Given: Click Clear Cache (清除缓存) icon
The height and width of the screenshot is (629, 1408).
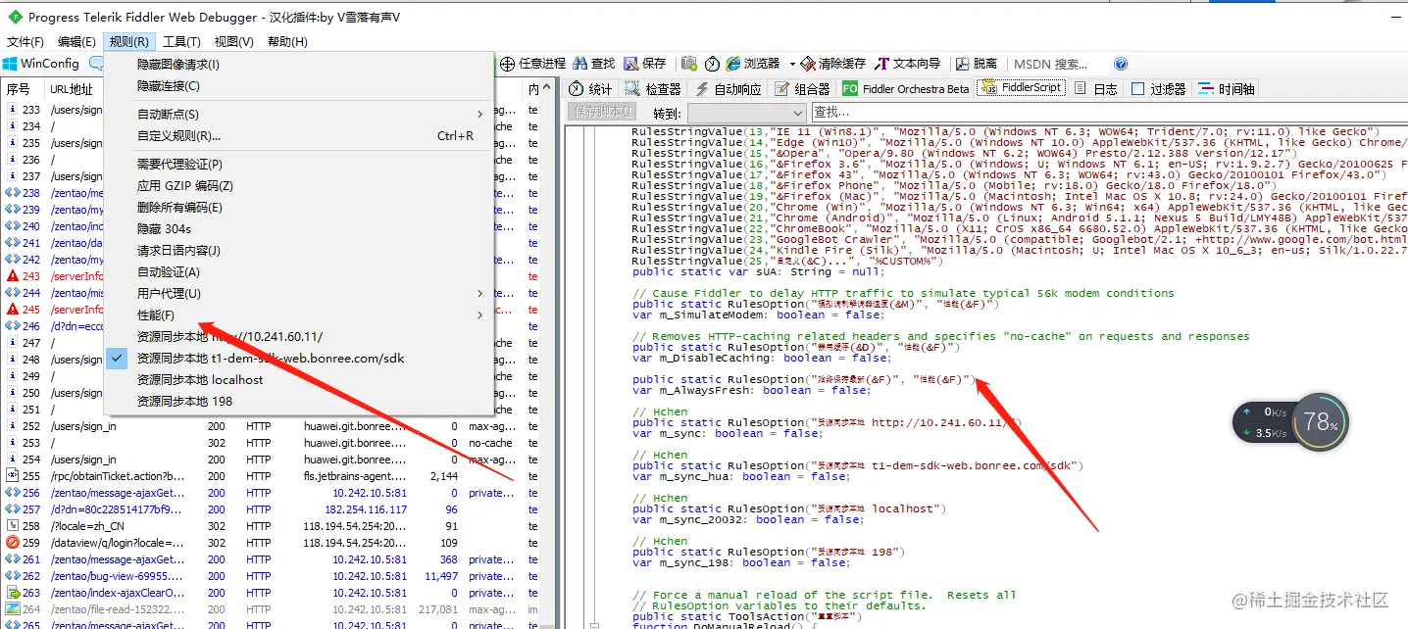Looking at the screenshot, I should point(809,64).
